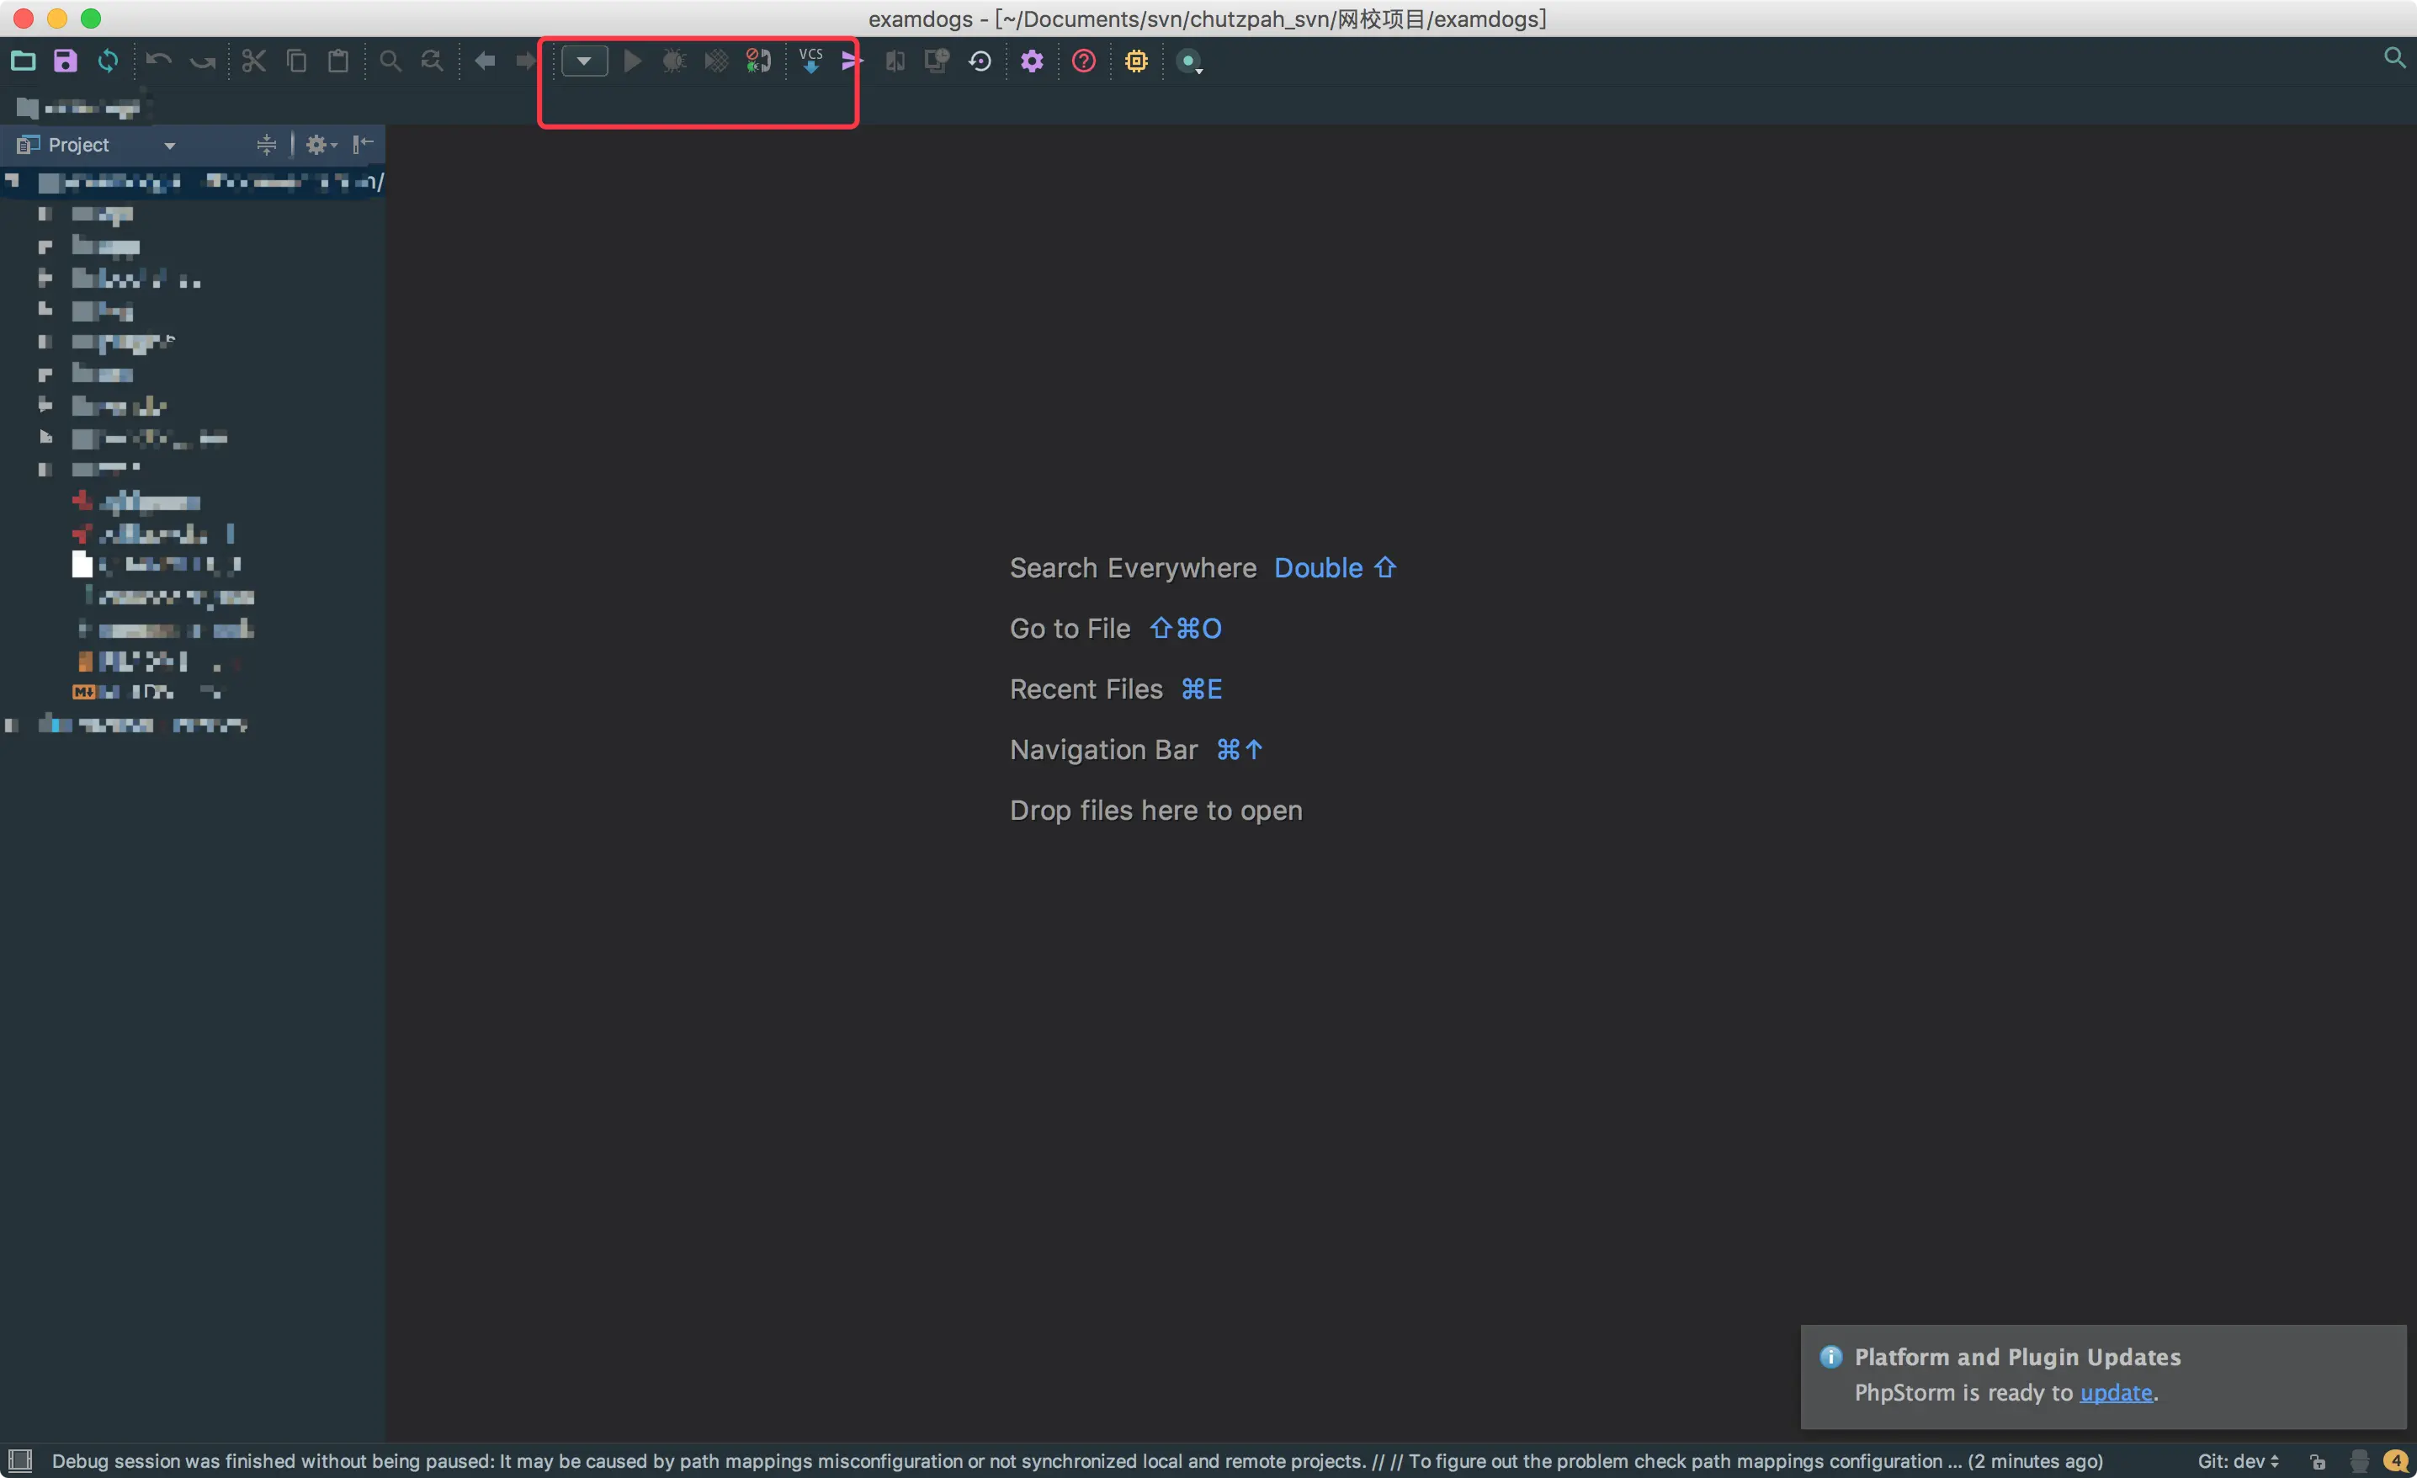Hide the Project tool window
The image size is (2417, 1478).
363,144
